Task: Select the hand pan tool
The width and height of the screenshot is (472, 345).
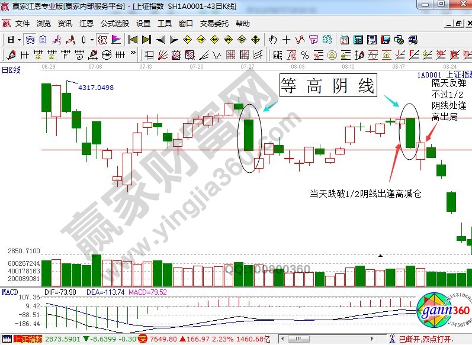Action: coord(272,40)
